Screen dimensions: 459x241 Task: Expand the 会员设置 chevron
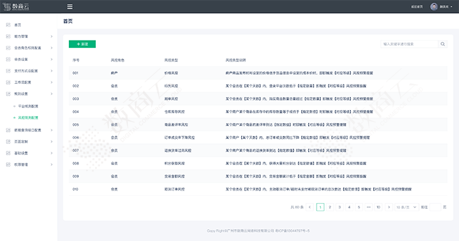pyautogui.click(x=52, y=59)
